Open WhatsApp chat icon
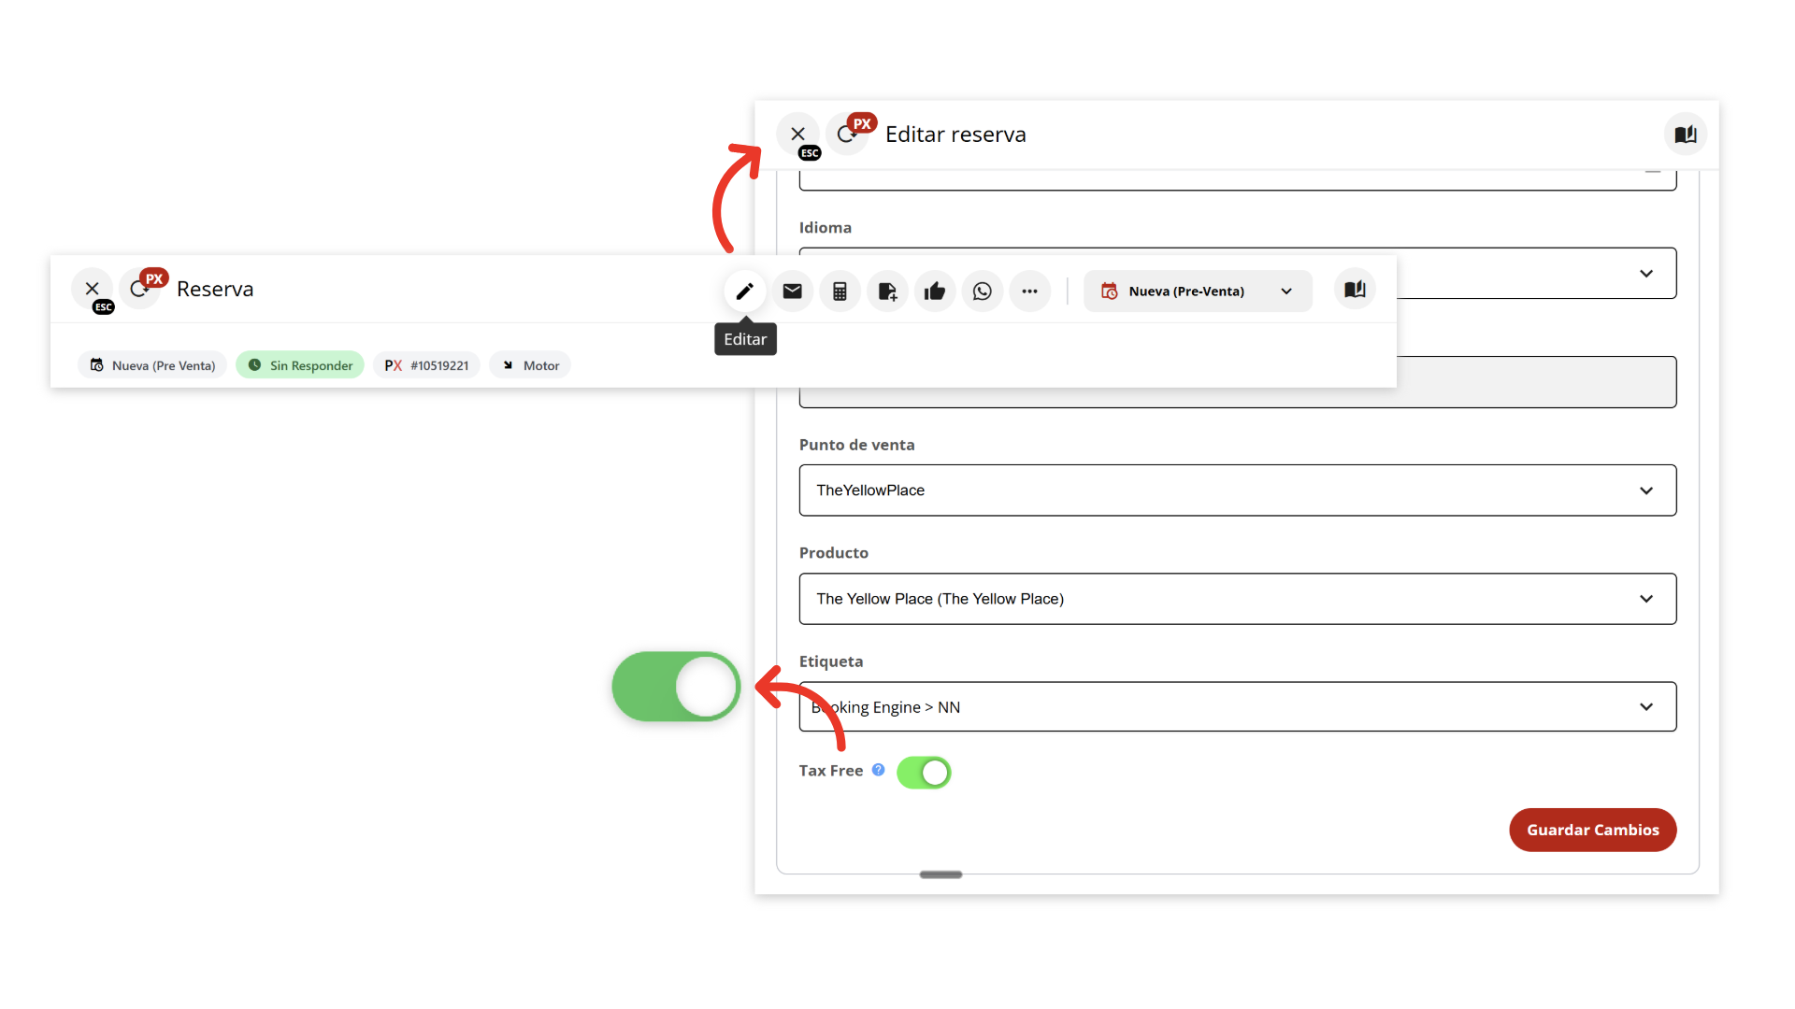 (982, 291)
